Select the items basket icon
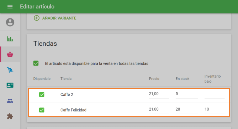 click(x=10, y=54)
